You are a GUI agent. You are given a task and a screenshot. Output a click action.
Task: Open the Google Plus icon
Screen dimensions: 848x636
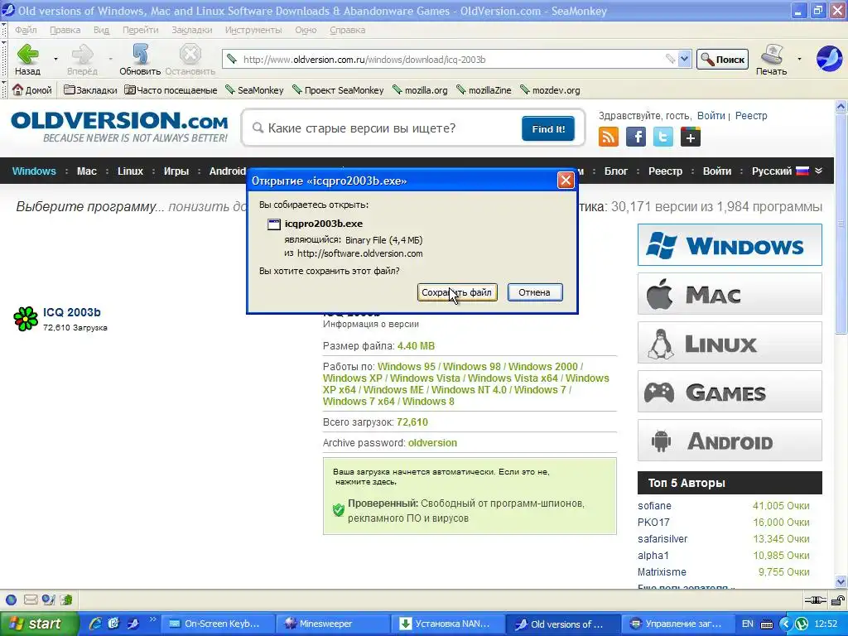click(691, 137)
